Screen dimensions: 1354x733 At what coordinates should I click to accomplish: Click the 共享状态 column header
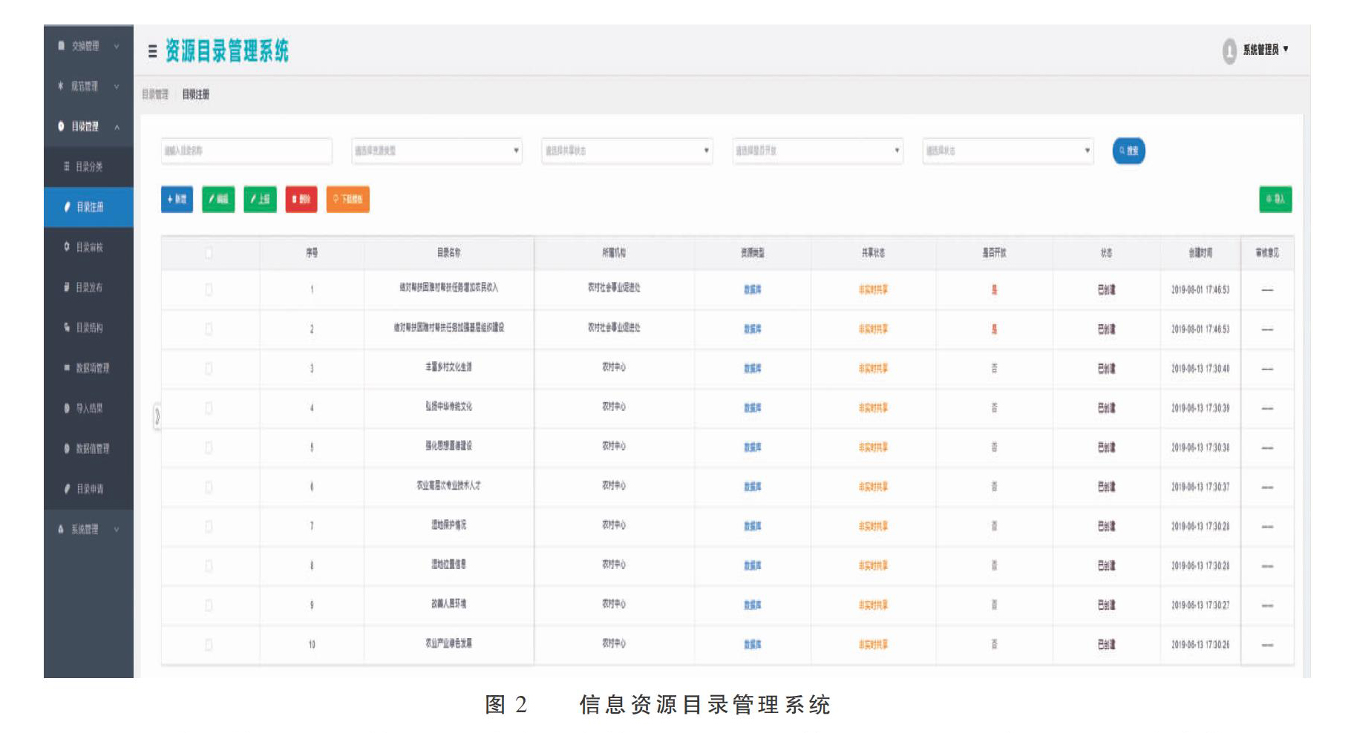tap(873, 253)
